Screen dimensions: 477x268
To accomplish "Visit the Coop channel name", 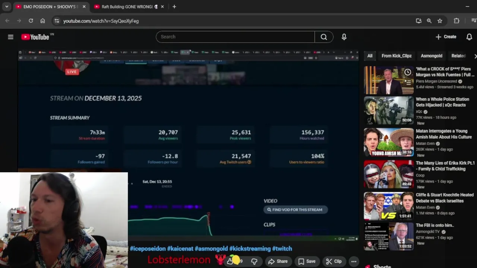I will 420,175.
